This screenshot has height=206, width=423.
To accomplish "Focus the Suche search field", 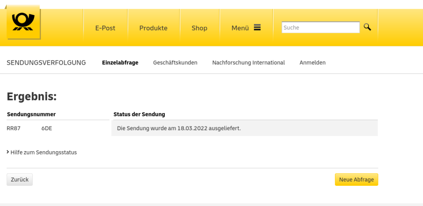I will coord(320,28).
